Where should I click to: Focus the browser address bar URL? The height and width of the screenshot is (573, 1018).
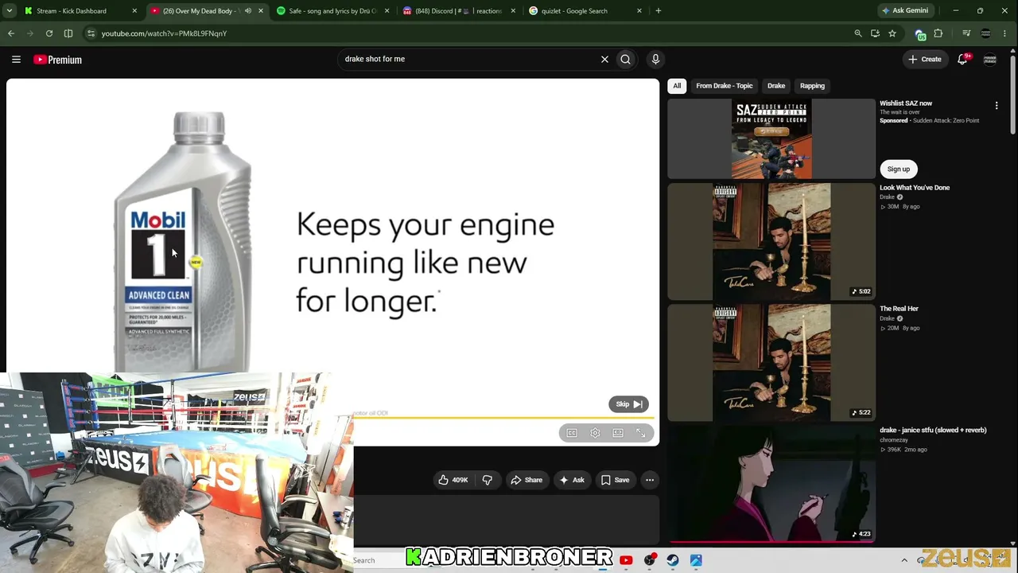[x=164, y=33]
